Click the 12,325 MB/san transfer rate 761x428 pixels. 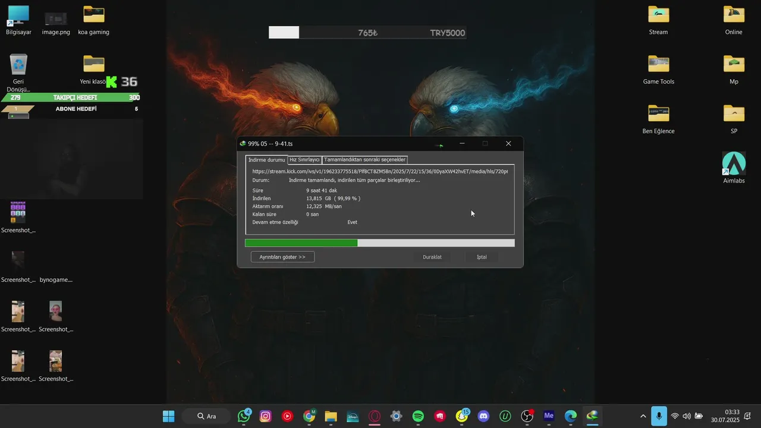324,206
